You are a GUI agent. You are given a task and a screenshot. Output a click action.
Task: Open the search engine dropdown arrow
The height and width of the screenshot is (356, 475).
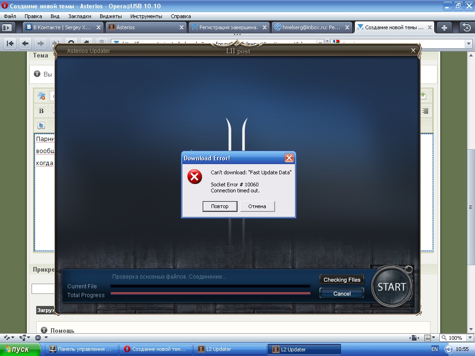tap(469, 44)
